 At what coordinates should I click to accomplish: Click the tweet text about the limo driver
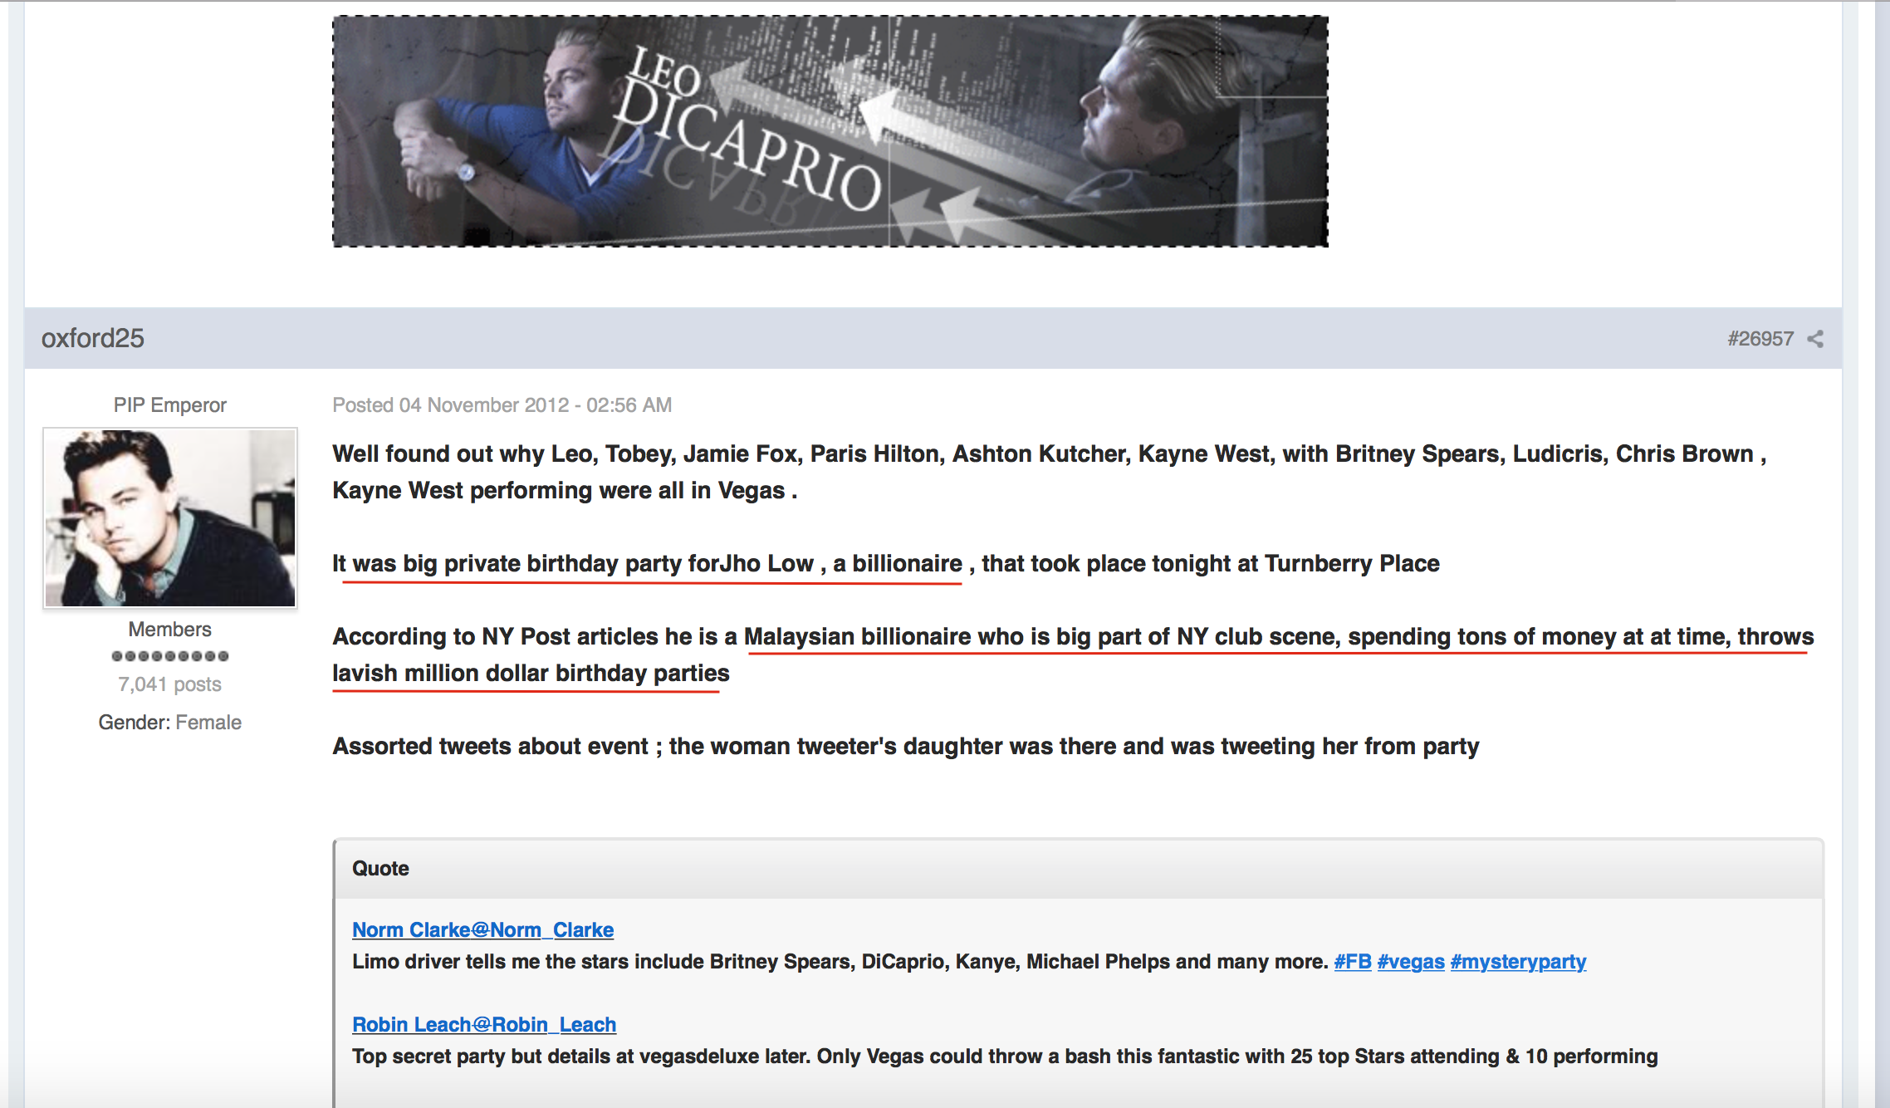coord(840,961)
